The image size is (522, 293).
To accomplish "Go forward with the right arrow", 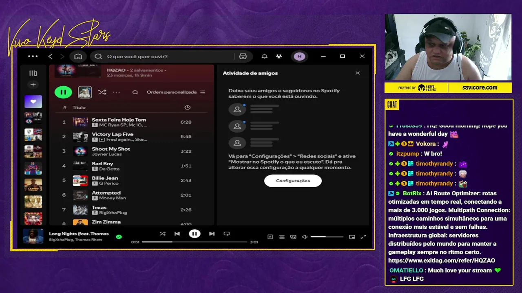I will pyautogui.click(x=62, y=56).
